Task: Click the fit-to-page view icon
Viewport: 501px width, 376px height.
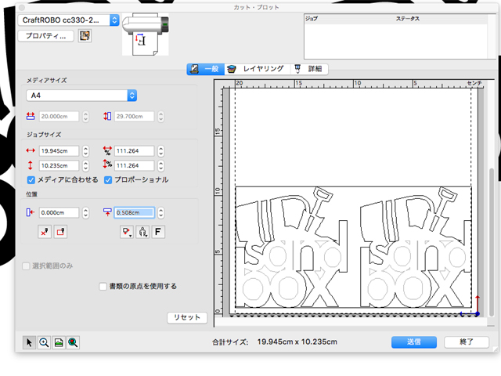Action: [x=58, y=342]
